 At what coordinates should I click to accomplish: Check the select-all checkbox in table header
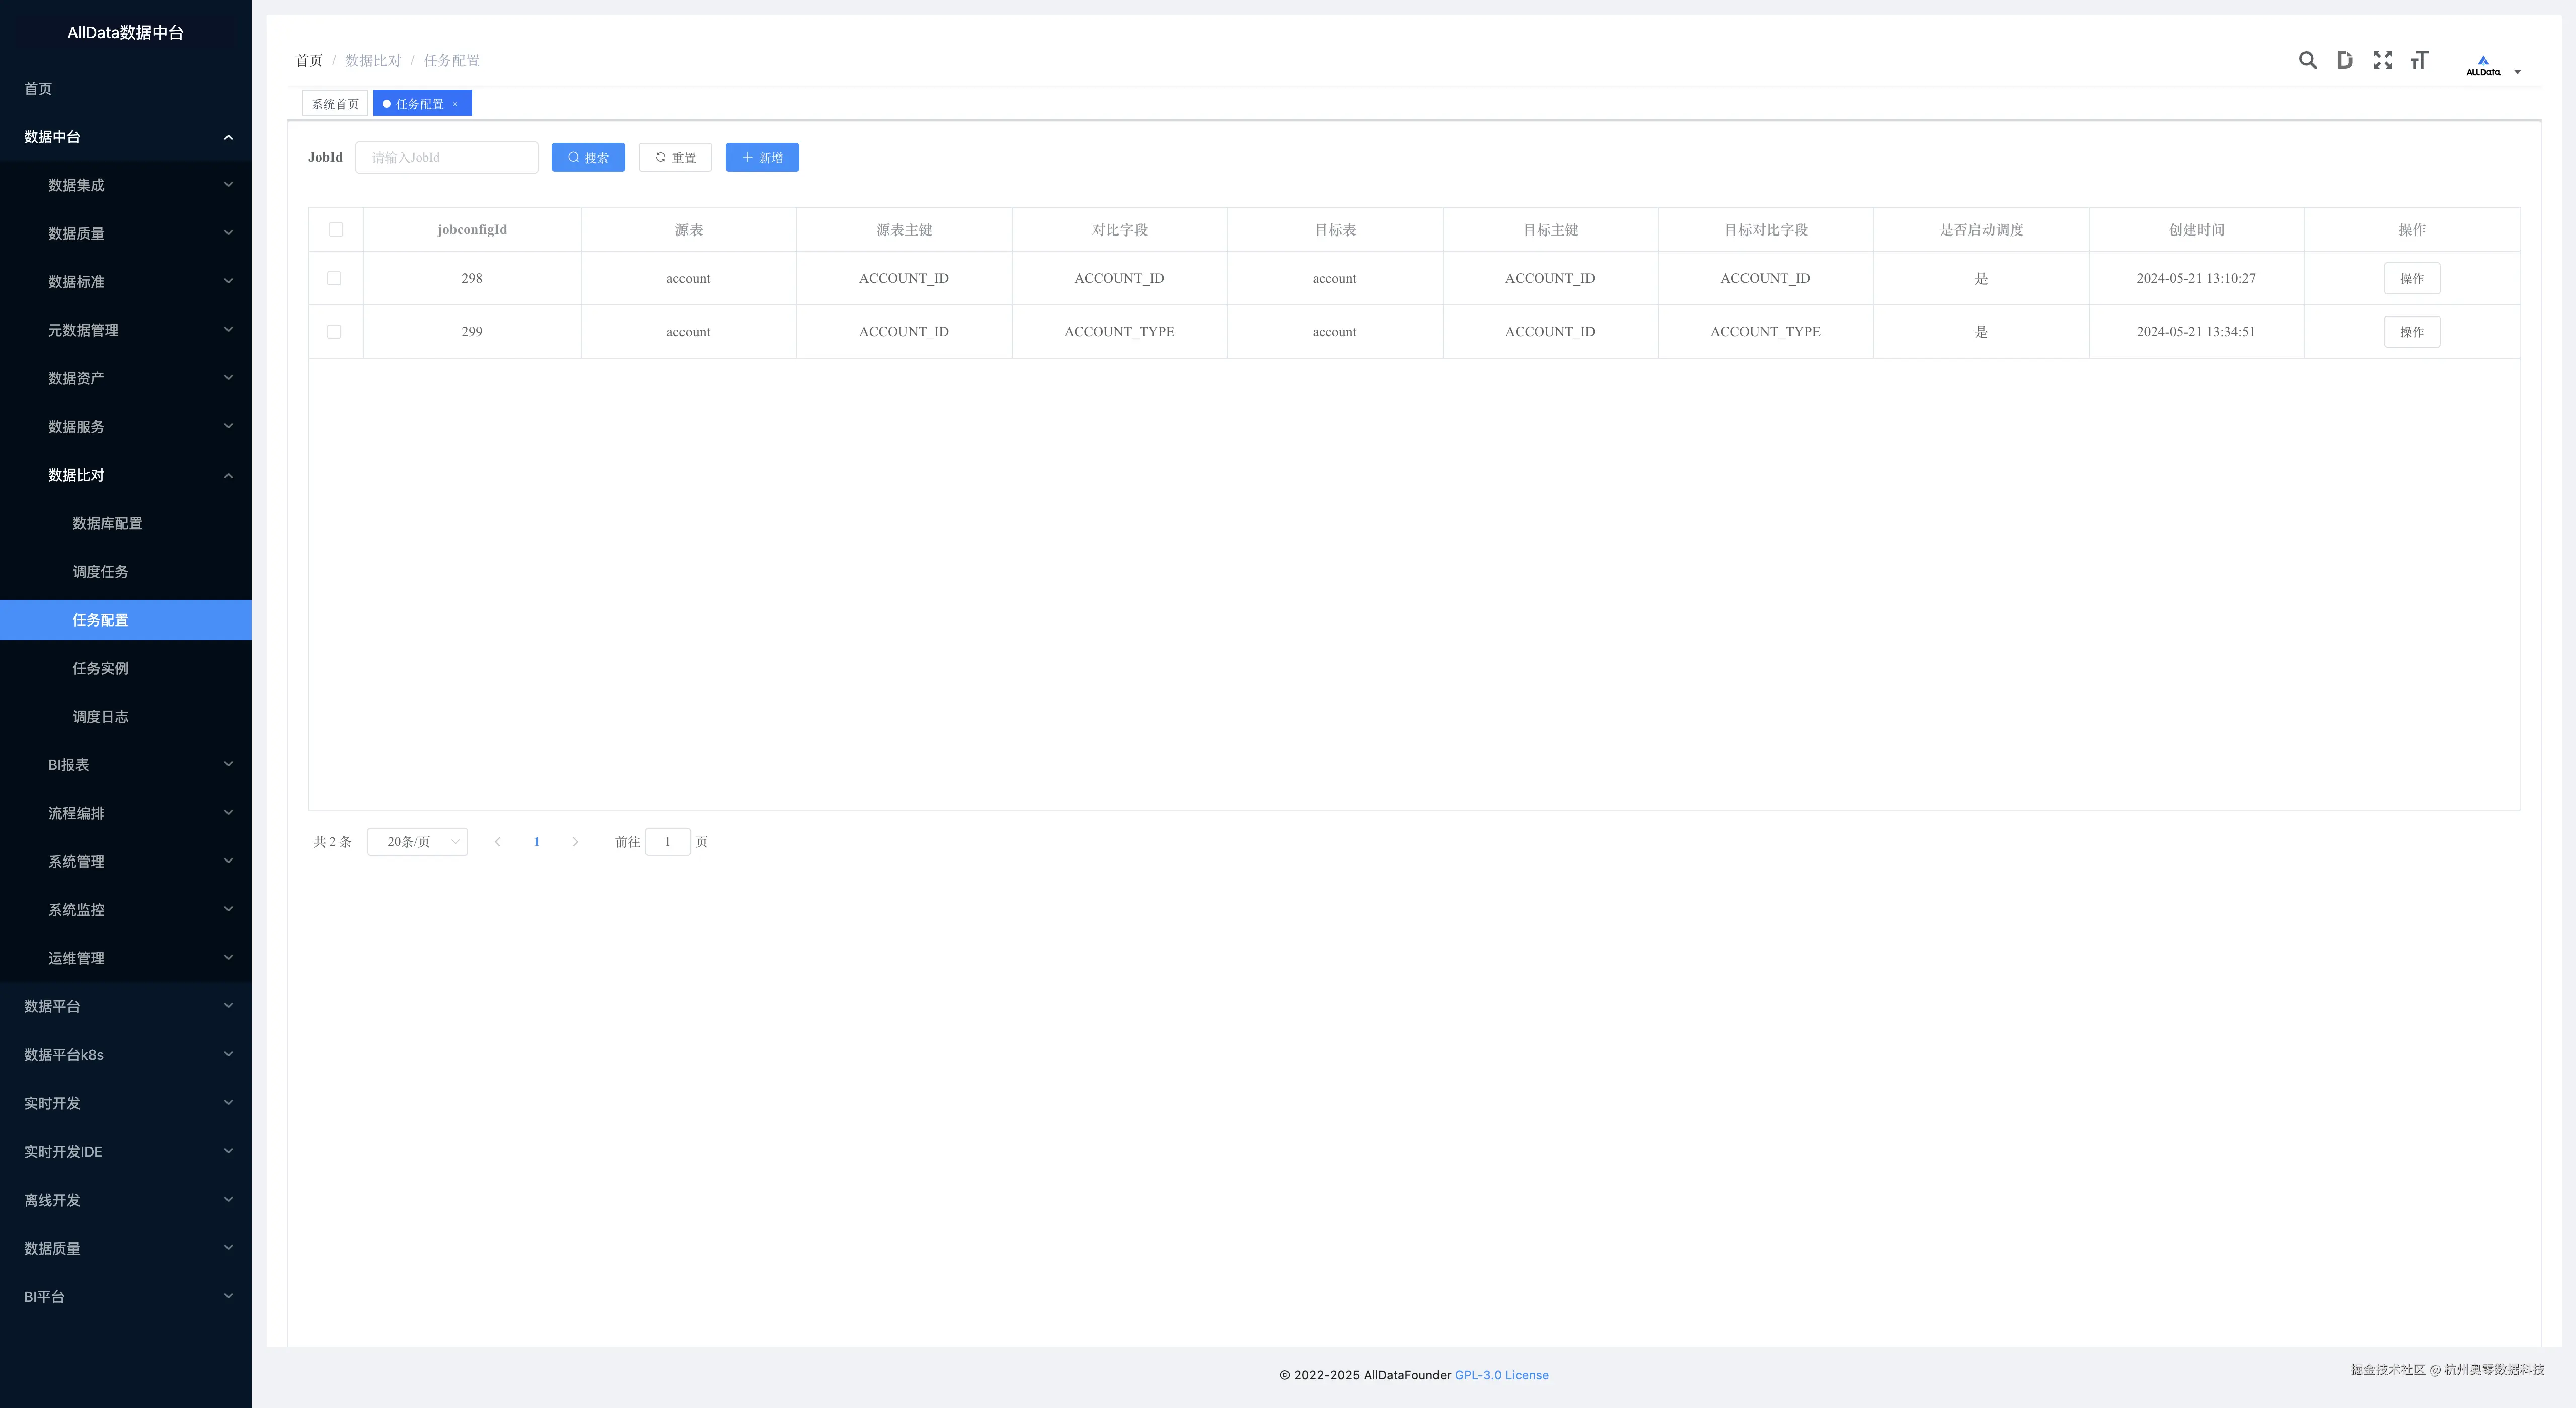336,230
